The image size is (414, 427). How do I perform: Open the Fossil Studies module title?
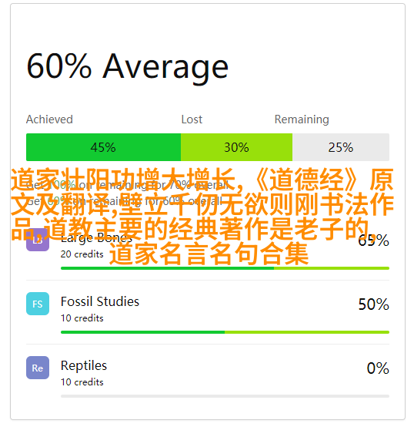[x=100, y=301]
